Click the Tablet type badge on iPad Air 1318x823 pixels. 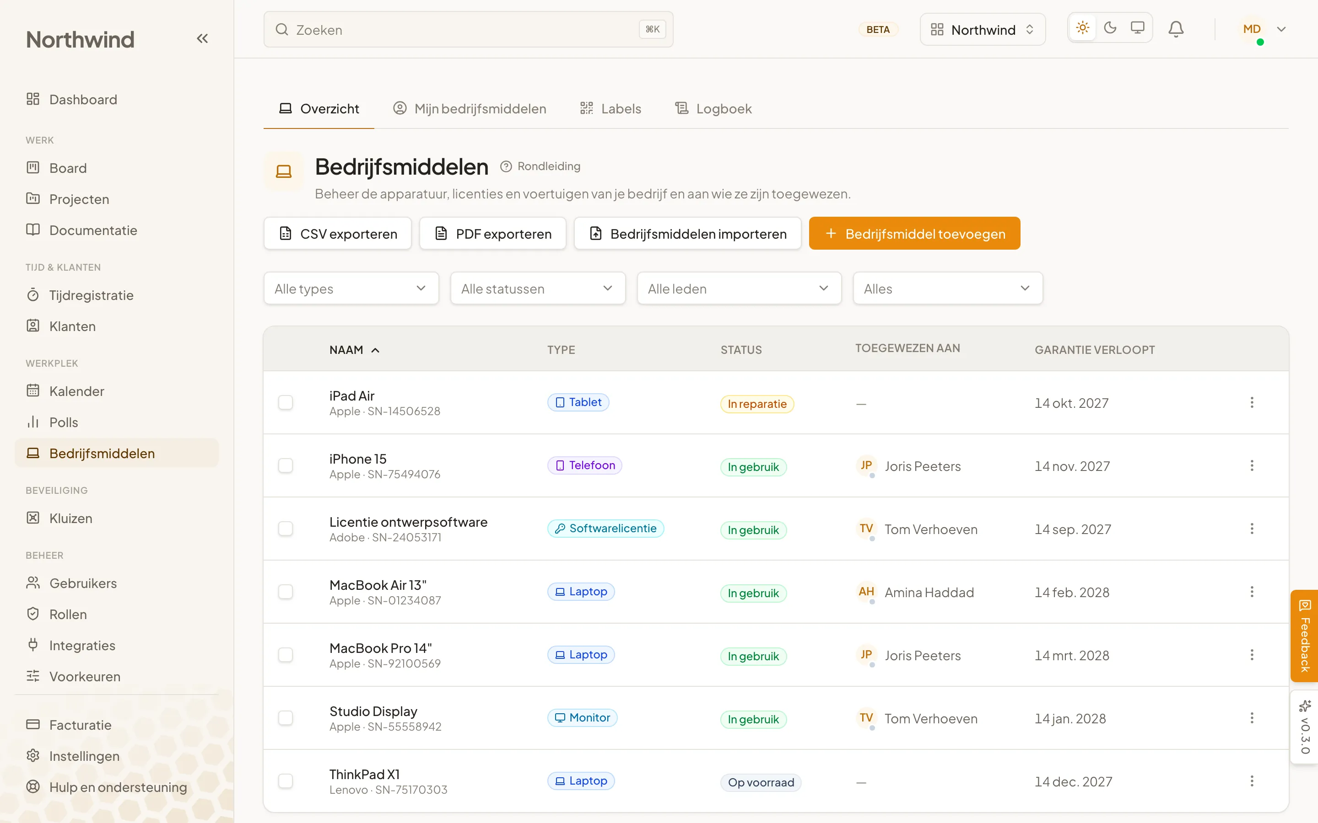578,402
